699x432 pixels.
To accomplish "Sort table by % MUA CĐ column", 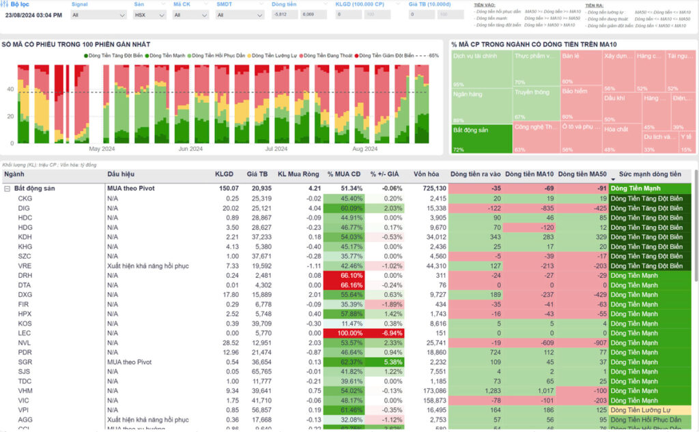I will [x=344, y=175].
